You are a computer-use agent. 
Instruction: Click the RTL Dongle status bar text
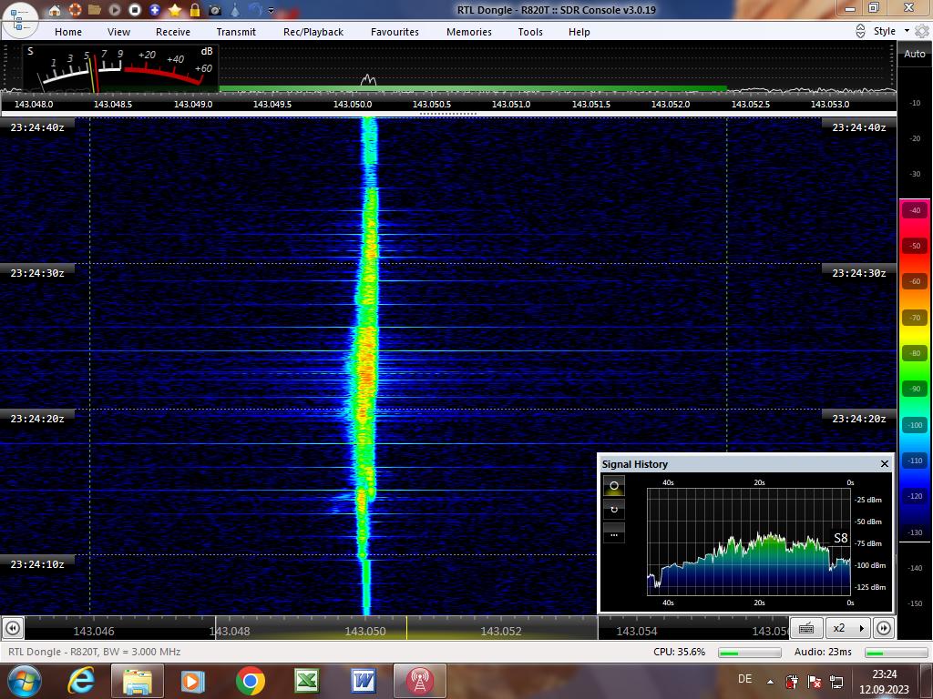[x=94, y=652]
